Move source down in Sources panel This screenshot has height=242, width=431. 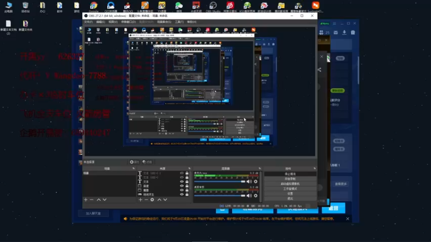(165, 200)
